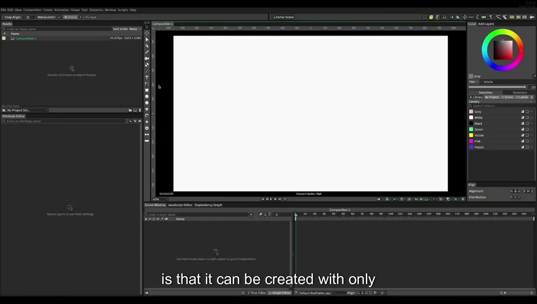Select the Arrow shape tool
537x304 pixels.
click(x=147, y=134)
